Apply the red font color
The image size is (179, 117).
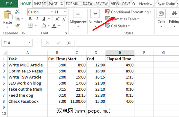tap(54, 26)
